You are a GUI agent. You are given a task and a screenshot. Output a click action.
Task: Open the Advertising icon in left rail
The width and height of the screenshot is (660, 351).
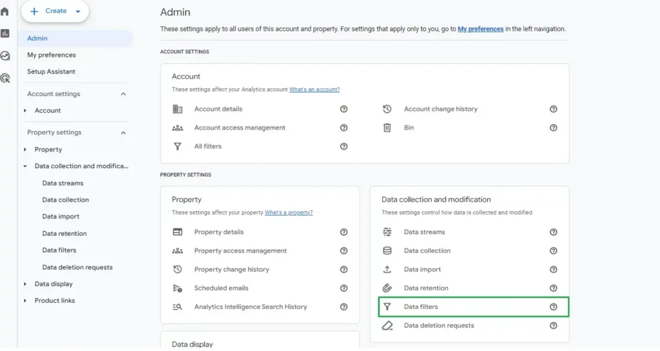click(x=5, y=78)
